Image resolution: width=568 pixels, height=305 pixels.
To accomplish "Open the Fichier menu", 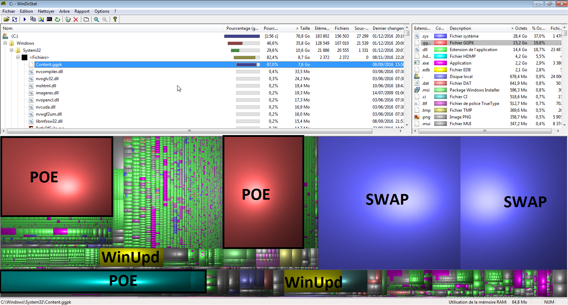I will tap(9, 11).
